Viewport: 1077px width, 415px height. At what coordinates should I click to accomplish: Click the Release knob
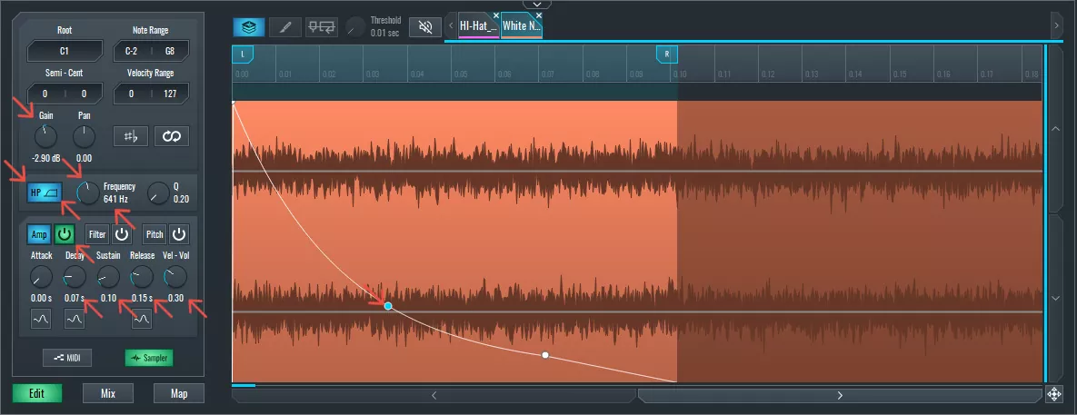click(x=142, y=277)
